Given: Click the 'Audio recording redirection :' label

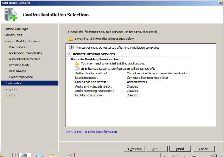Looking at the screenshot, I should click(x=95, y=91).
